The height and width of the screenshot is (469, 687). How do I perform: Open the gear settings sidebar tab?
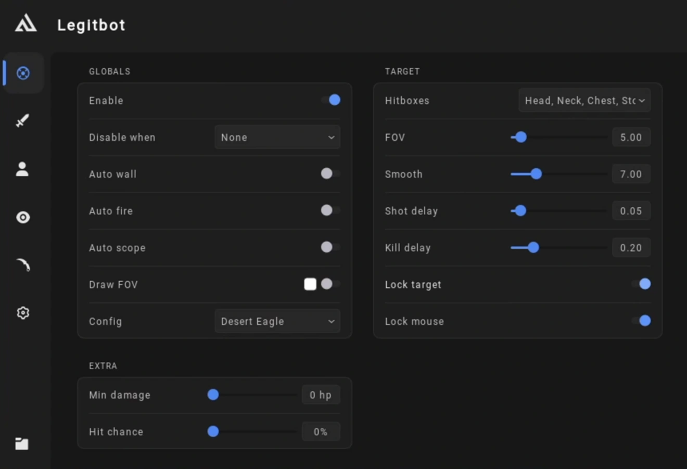tap(23, 313)
